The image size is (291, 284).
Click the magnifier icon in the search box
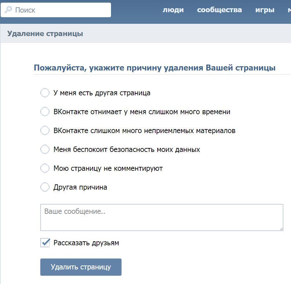click(x=8, y=10)
